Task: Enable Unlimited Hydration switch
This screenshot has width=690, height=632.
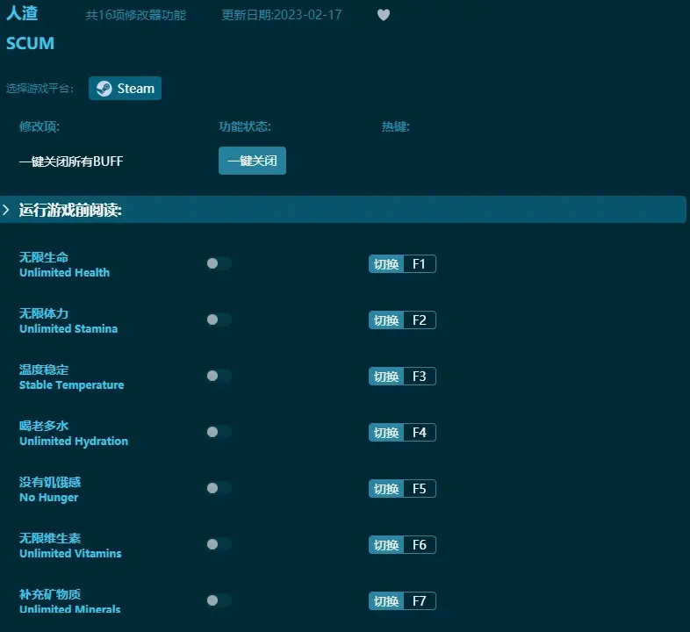Action: click(219, 432)
